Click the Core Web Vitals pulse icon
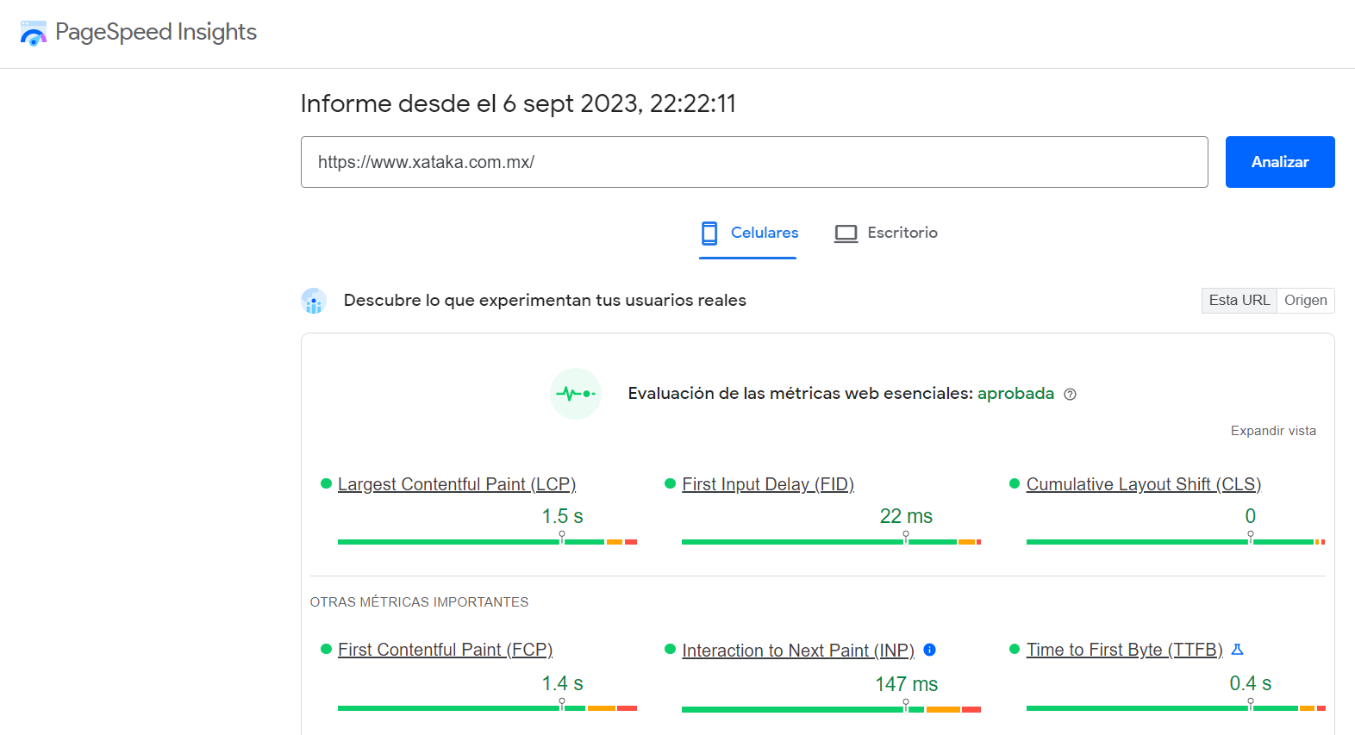This screenshot has width=1355, height=735. (x=576, y=394)
